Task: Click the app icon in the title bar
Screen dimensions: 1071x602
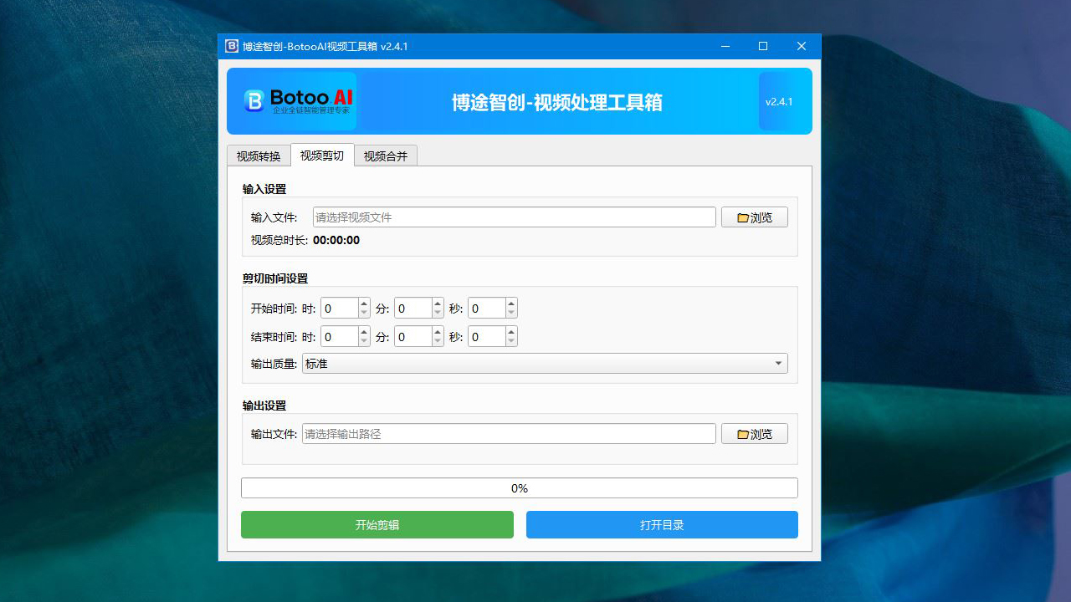Action: [x=233, y=46]
